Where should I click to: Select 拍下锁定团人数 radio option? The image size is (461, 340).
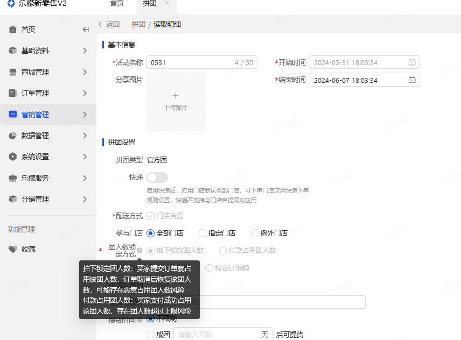tap(151, 251)
